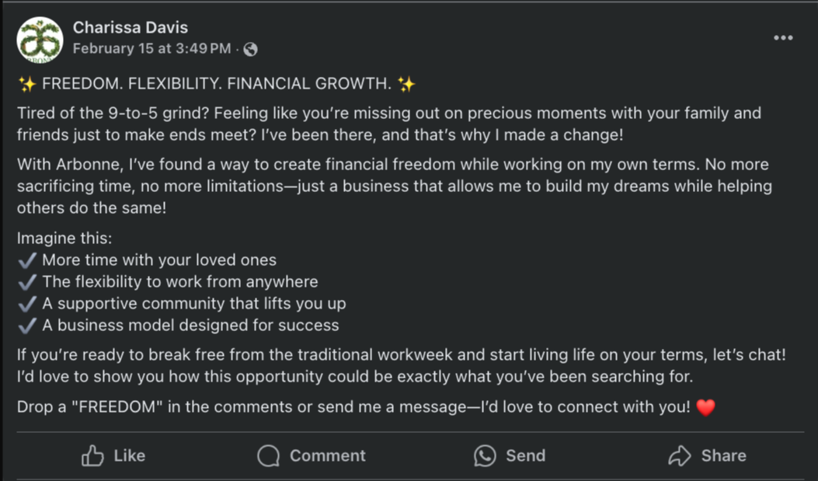Open Charissa Davis profile name link
Viewport: 818px width, 481px height.
pyautogui.click(x=129, y=27)
